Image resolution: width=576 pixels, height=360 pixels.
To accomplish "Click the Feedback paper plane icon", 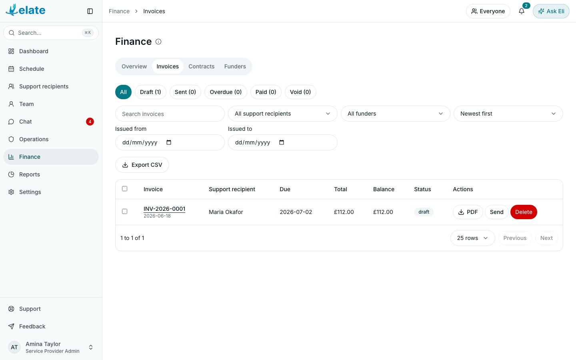I will click(x=11, y=326).
